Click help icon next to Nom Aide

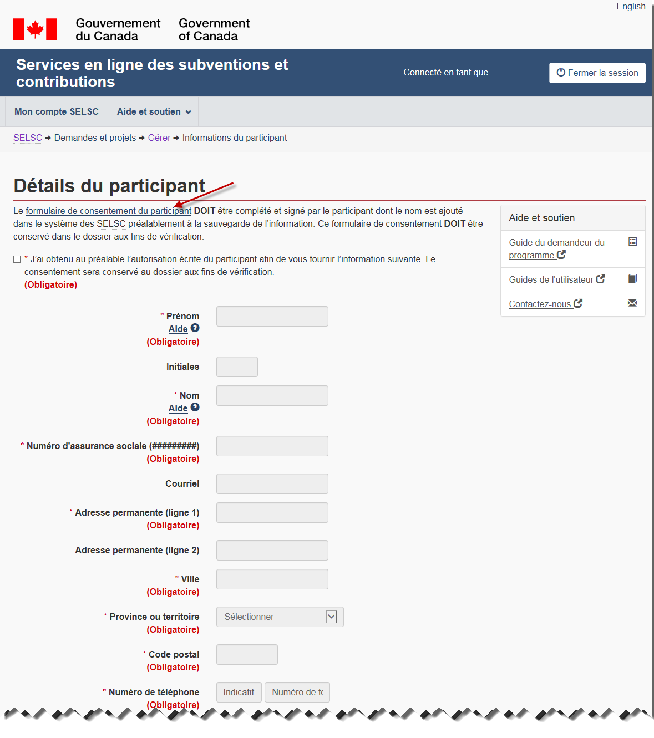coord(195,408)
